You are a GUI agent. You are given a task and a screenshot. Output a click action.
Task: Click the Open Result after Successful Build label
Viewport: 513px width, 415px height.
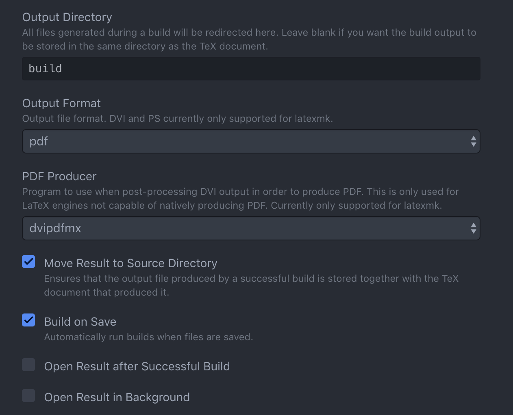pos(137,366)
